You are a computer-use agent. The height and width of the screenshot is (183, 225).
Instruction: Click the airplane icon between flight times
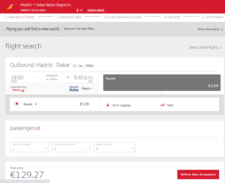[x=68, y=77]
